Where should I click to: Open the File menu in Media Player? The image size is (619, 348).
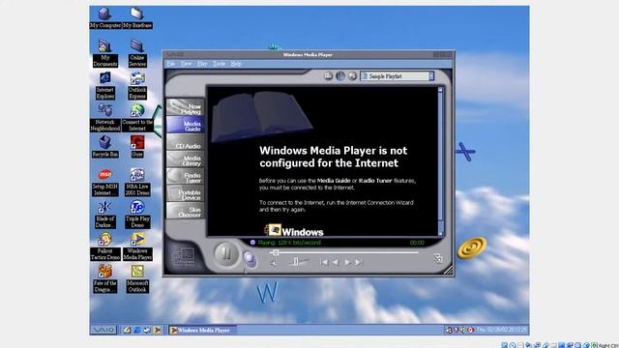point(170,64)
